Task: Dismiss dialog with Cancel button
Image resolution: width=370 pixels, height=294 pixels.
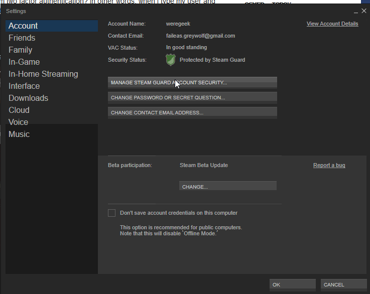Action: 343,284
